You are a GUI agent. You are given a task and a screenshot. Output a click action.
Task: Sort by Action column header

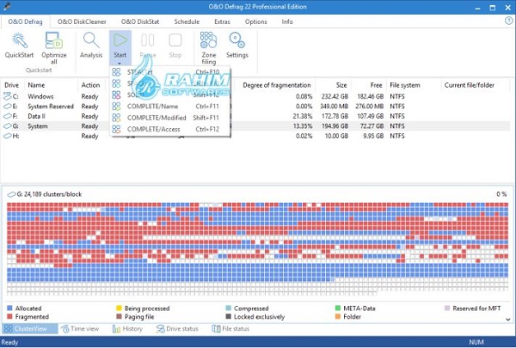pyautogui.click(x=90, y=85)
